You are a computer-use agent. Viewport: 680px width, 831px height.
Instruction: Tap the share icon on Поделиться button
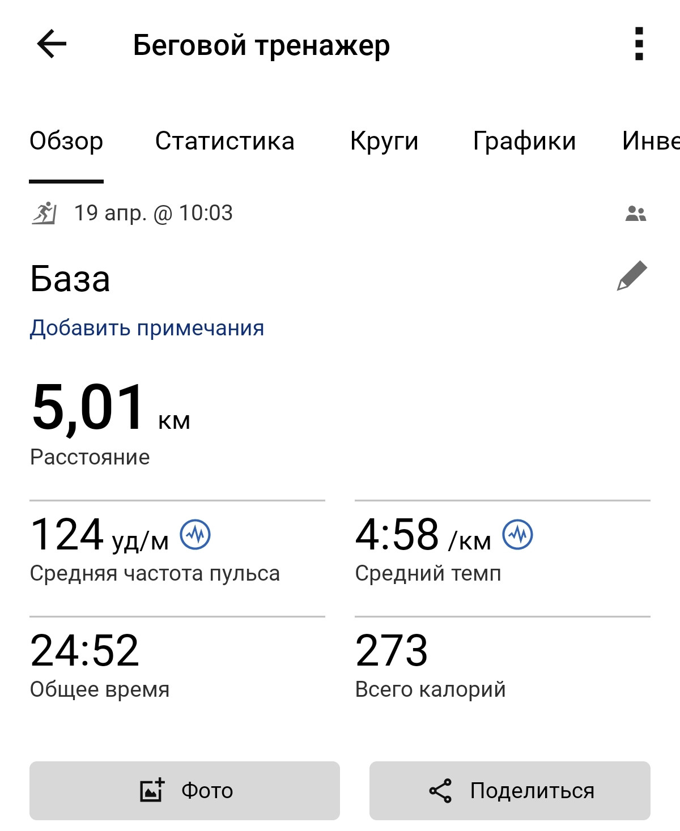[x=440, y=790]
